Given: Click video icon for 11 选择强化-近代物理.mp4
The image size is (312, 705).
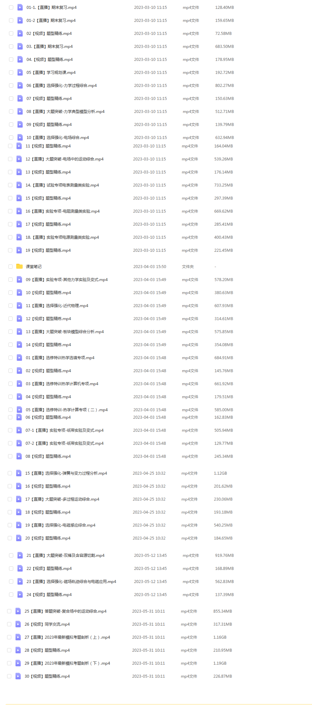Looking at the screenshot, I should click(x=19, y=305).
